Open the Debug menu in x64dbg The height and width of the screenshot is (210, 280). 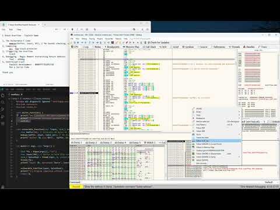[84, 38]
